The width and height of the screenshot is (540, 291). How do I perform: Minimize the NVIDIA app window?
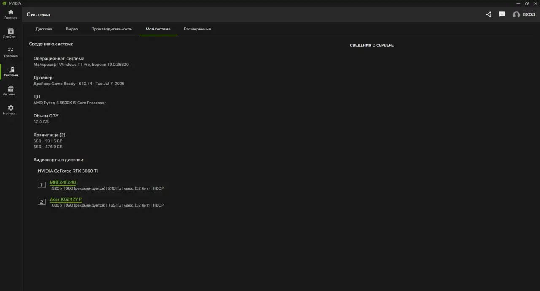(x=518, y=3)
